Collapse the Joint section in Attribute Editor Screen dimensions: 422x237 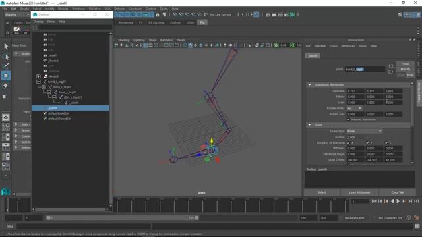(x=309, y=125)
